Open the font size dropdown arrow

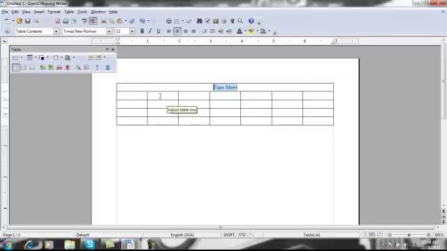[132, 31]
